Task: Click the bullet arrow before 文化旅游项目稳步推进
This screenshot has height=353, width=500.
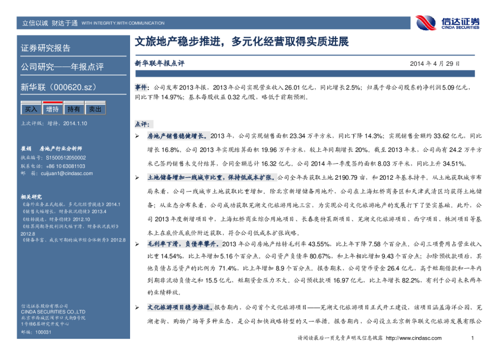Action: coord(137,307)
